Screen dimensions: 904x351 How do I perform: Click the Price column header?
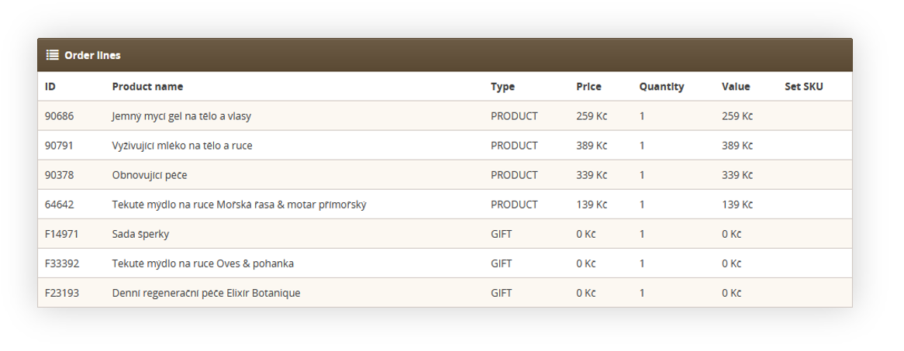pos(588,87)
